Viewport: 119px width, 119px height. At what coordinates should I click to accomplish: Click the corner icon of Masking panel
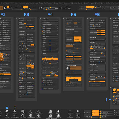coord(87,18)
